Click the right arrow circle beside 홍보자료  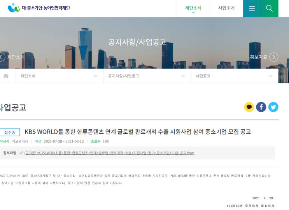[274, 57]
